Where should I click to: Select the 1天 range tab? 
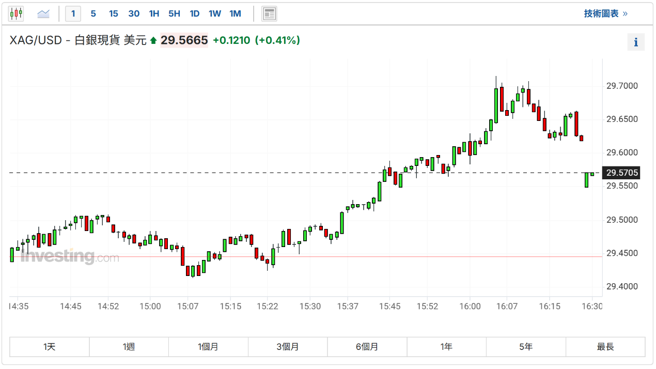[50, 347]
